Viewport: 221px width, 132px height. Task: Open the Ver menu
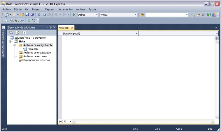click(x=27, y=9)
